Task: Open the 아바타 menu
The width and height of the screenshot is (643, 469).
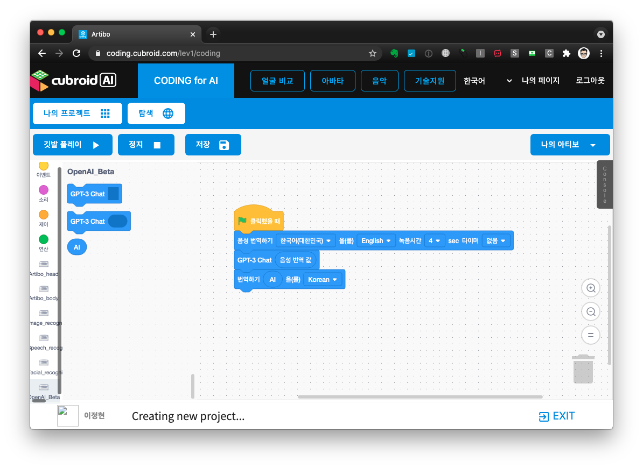Action: [x=333, y=81]
